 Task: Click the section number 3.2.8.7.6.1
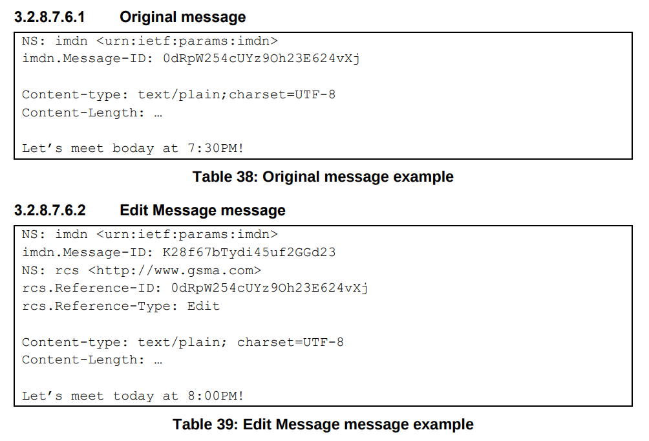50,17
